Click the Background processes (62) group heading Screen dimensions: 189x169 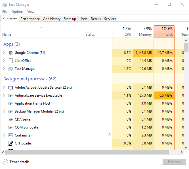click(x=30, y=79)
